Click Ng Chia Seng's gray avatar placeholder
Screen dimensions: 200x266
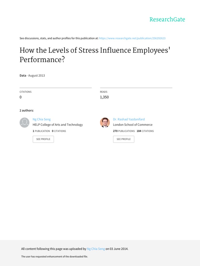coord(24,122)
